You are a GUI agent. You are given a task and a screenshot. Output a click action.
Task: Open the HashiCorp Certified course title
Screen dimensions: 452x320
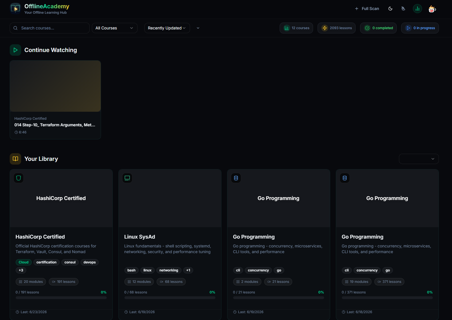point(40,237)
